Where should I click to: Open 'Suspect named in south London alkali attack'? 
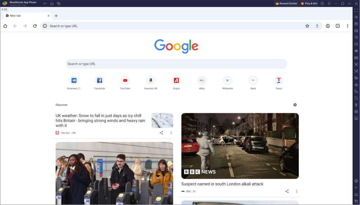(222, 184)
